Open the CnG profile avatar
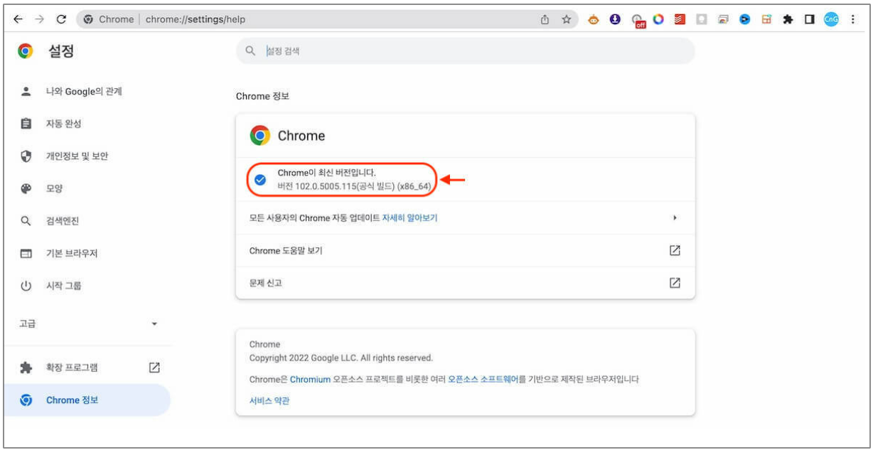 [x=831, y=19]
